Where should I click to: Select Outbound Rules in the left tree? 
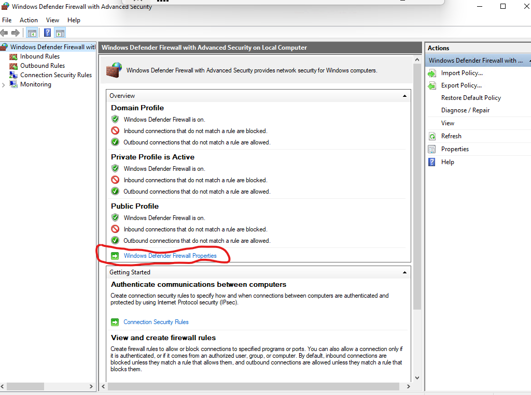pos(43,66)
